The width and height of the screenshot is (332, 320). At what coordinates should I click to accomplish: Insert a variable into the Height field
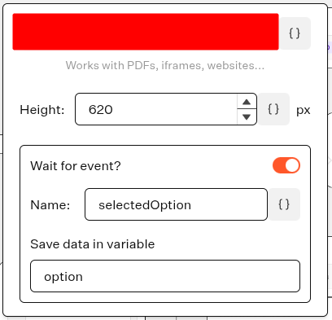(273, 109)
